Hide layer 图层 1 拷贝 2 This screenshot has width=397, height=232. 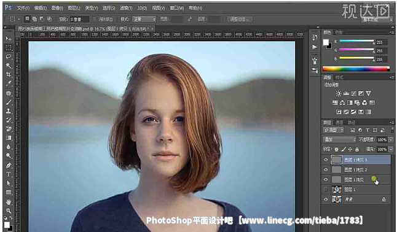(x=326, y=169)
